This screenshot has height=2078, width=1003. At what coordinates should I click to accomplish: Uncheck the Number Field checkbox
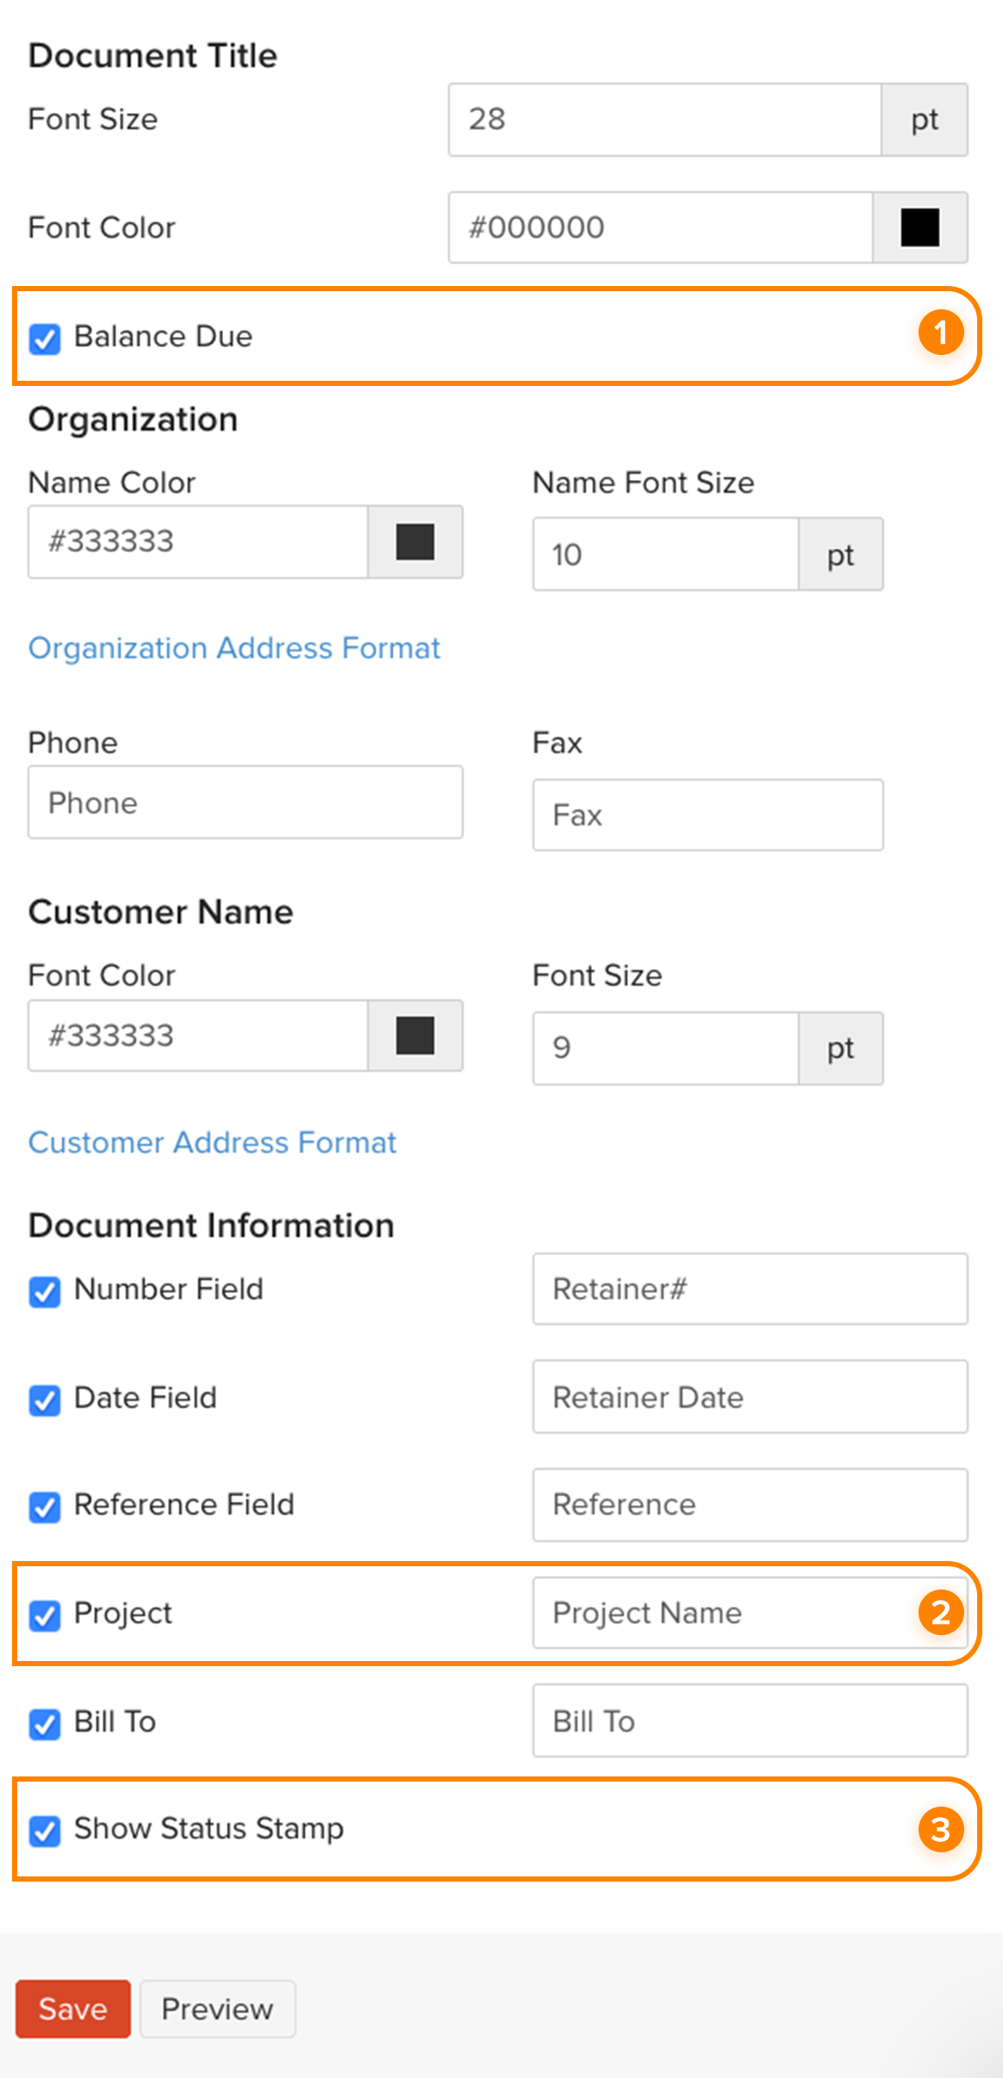click(45, 1291)
